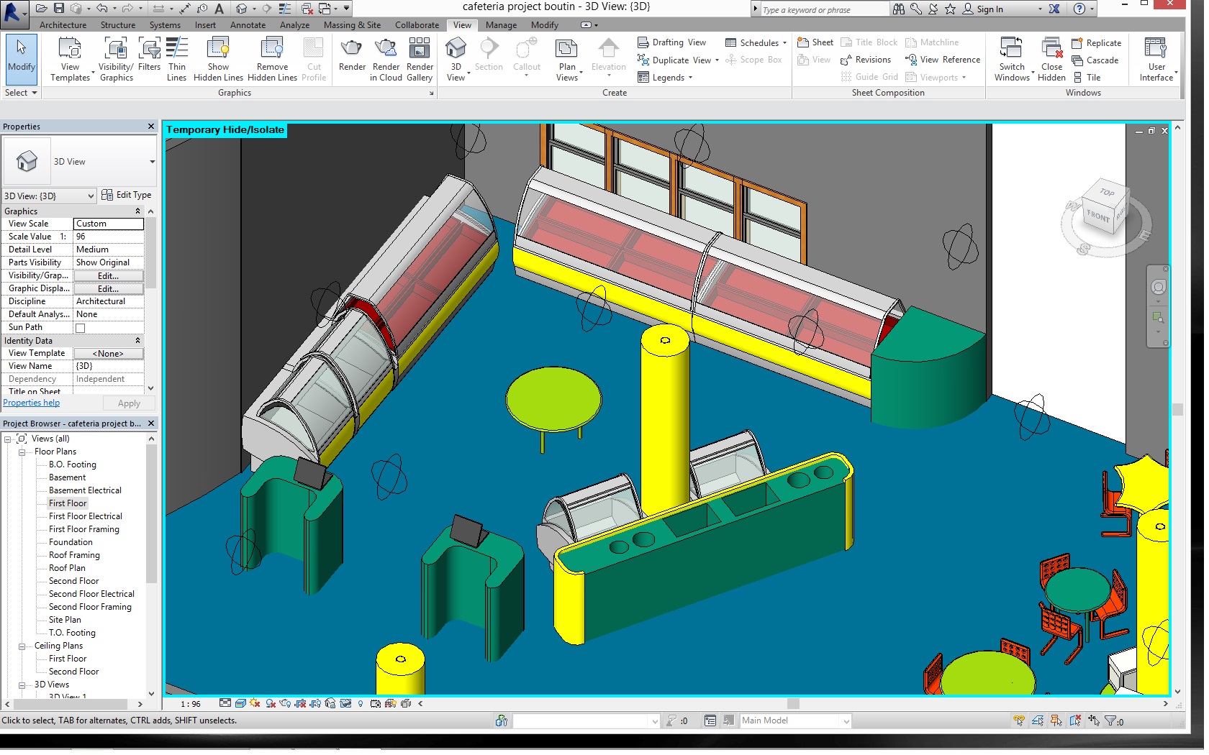Click the ViewCube FRONT face
Image resolution: width=1209 pixels, height=755 pixels.
[x=1098, y=216]
